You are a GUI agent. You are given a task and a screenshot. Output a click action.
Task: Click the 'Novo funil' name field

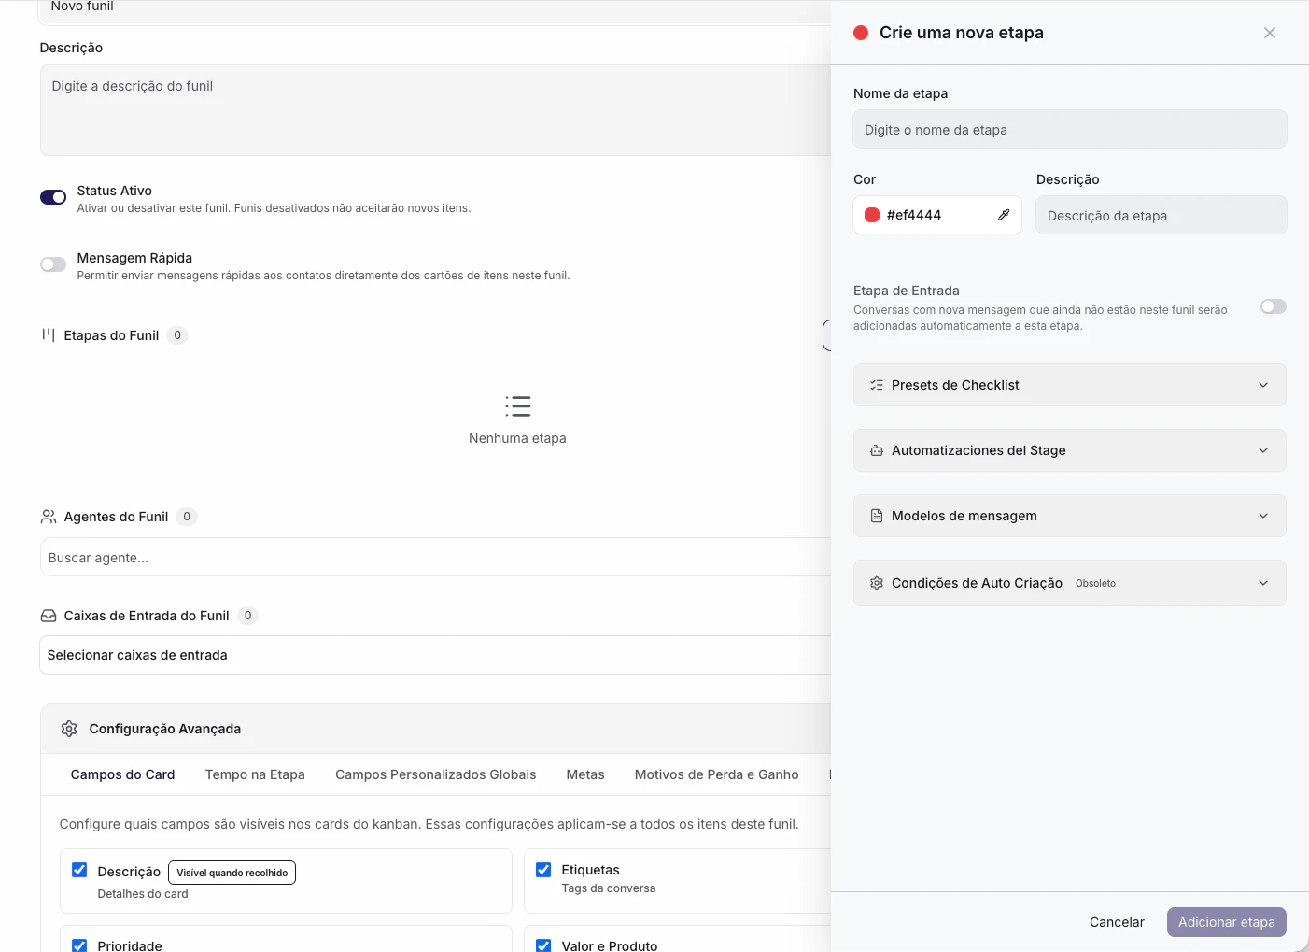(x=435, y=11)
